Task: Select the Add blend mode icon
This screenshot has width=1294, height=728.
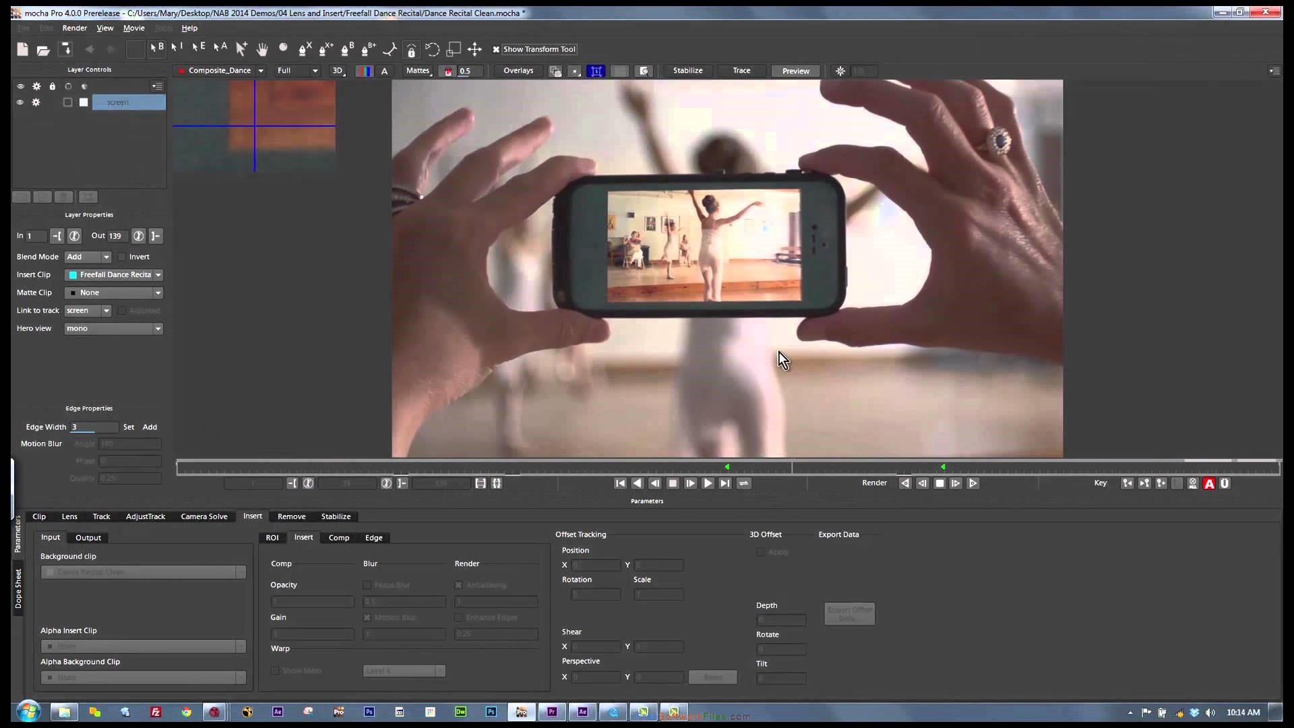Action: (86, 256)
